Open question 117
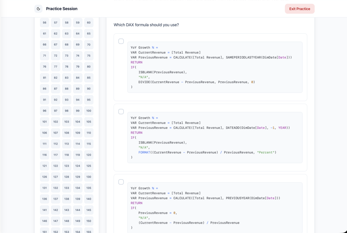Viewport: 347px width, 233px height. tap(56, 155)
